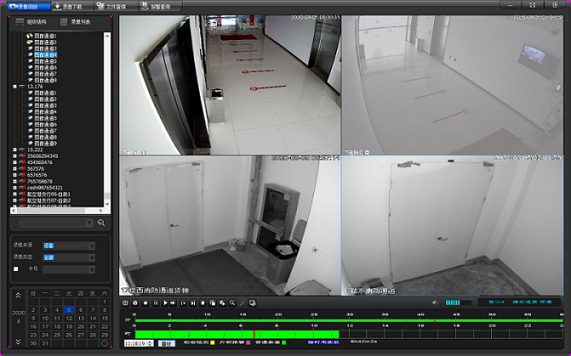Open the 录像来源 dropdown

click(69, 246)
